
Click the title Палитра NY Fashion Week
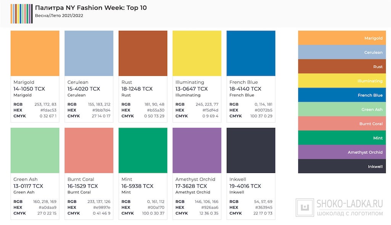click(x=90, y=8)
